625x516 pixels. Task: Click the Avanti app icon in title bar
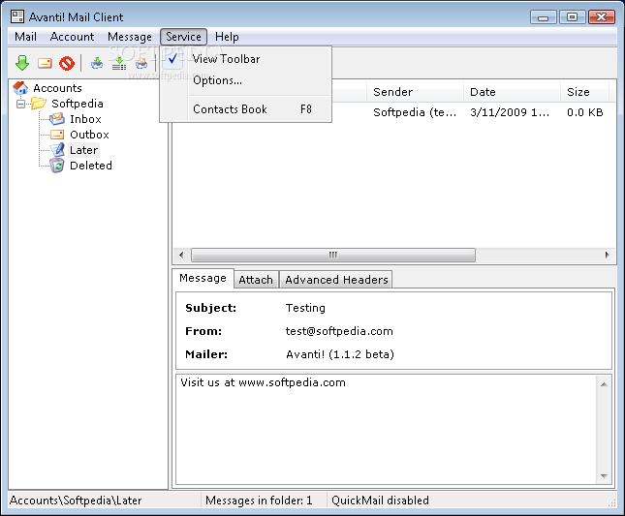click(17, 16)
